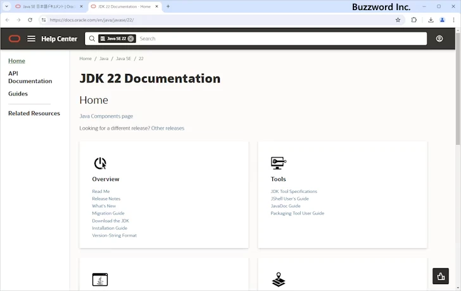Open the Java Components page link
Screen dimensions: 461x291
pyautogui.click(x=106, y=116)
